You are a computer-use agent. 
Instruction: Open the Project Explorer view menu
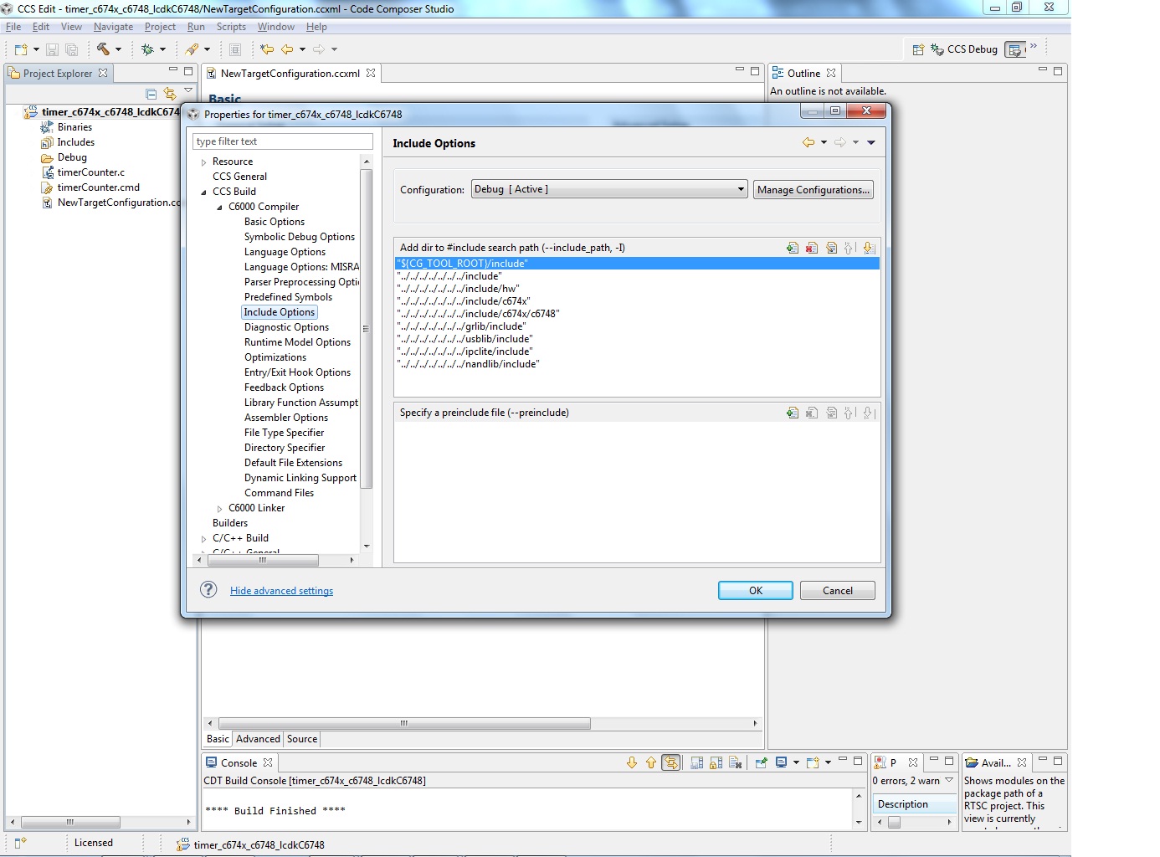tap(188, 90)
